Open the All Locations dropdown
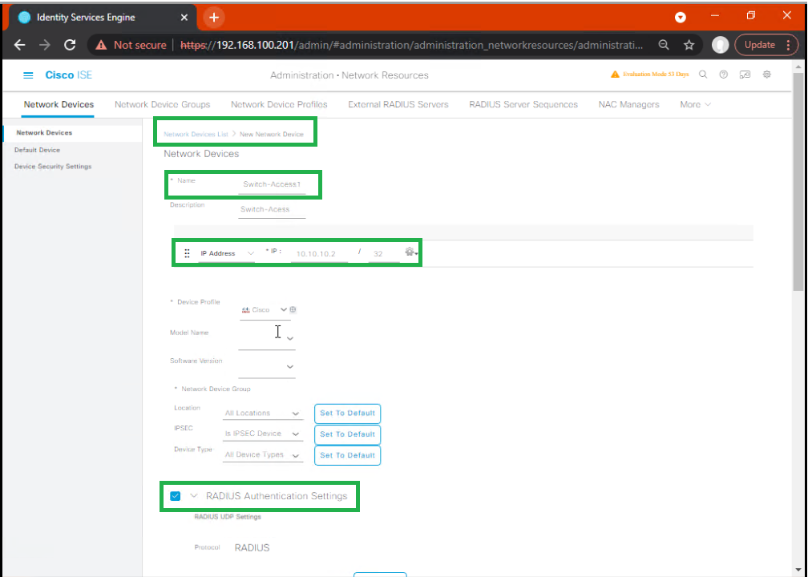The image size is (808, 577). [x=263, y=414]
